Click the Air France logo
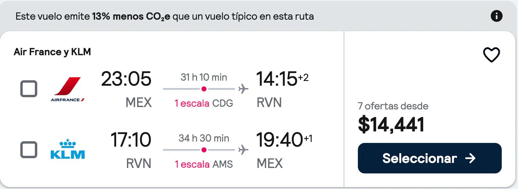 (67, 89)
